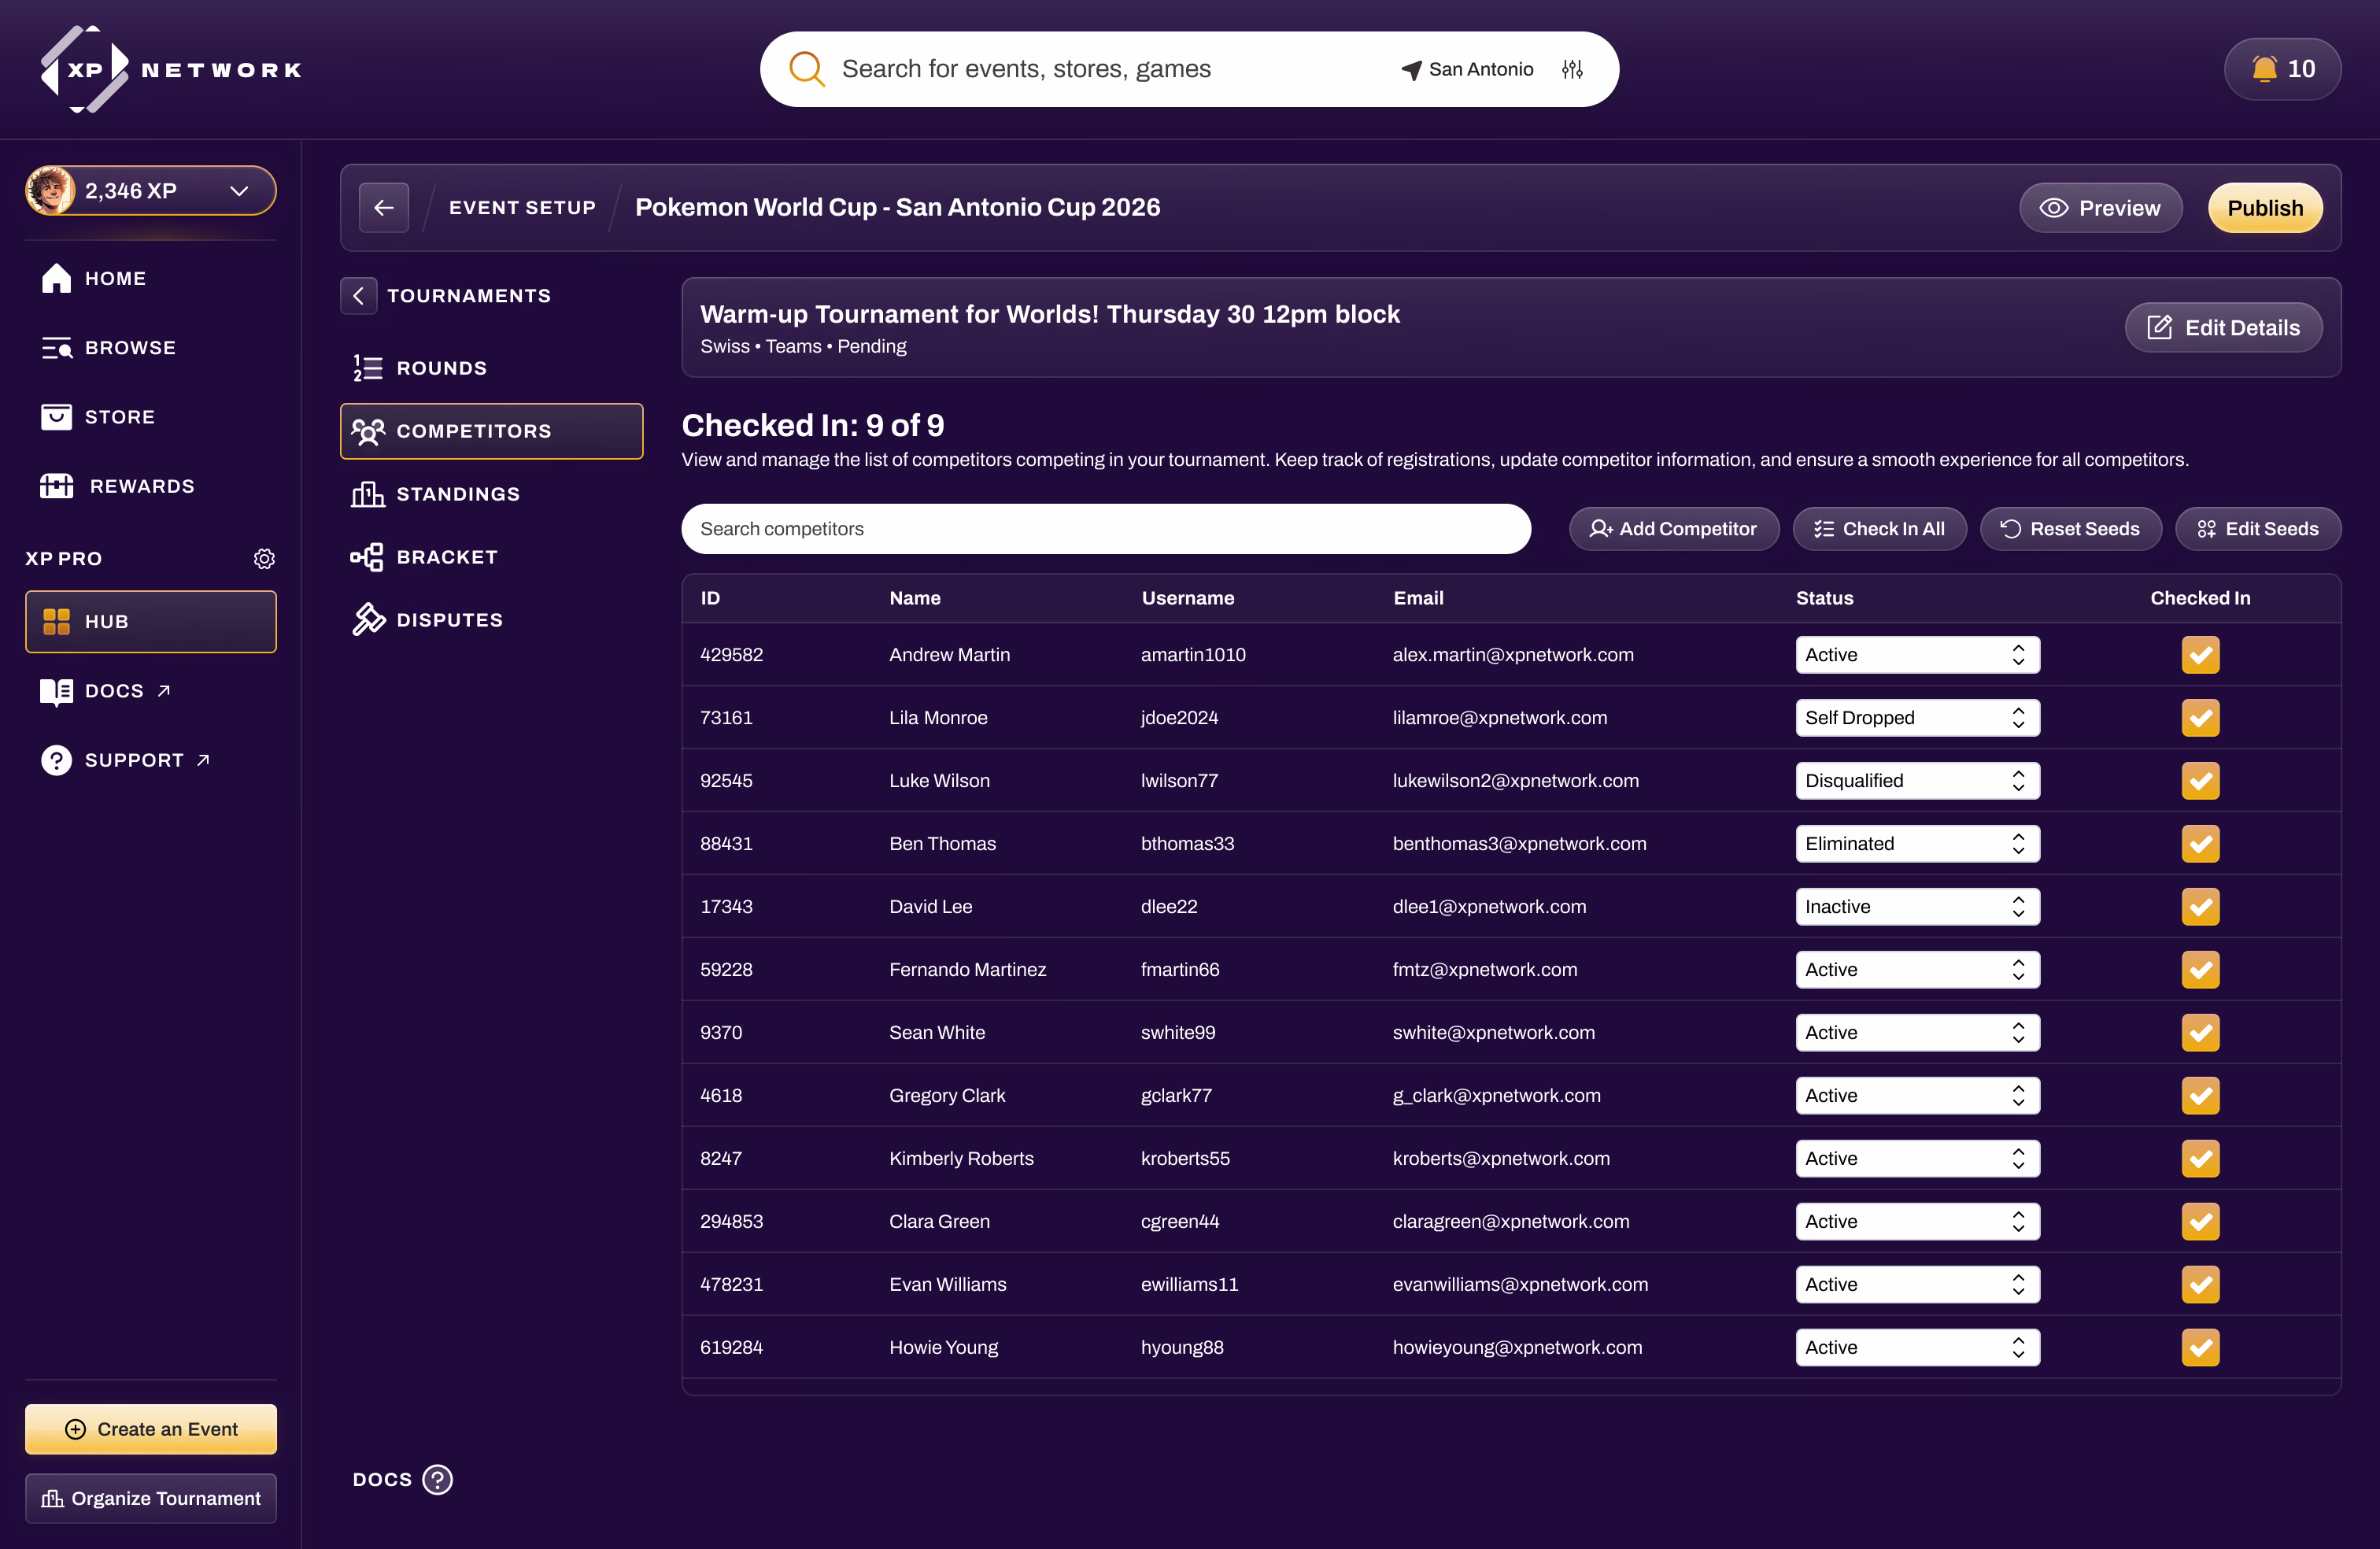Uncheck Checked In for David Lee

2200,906
